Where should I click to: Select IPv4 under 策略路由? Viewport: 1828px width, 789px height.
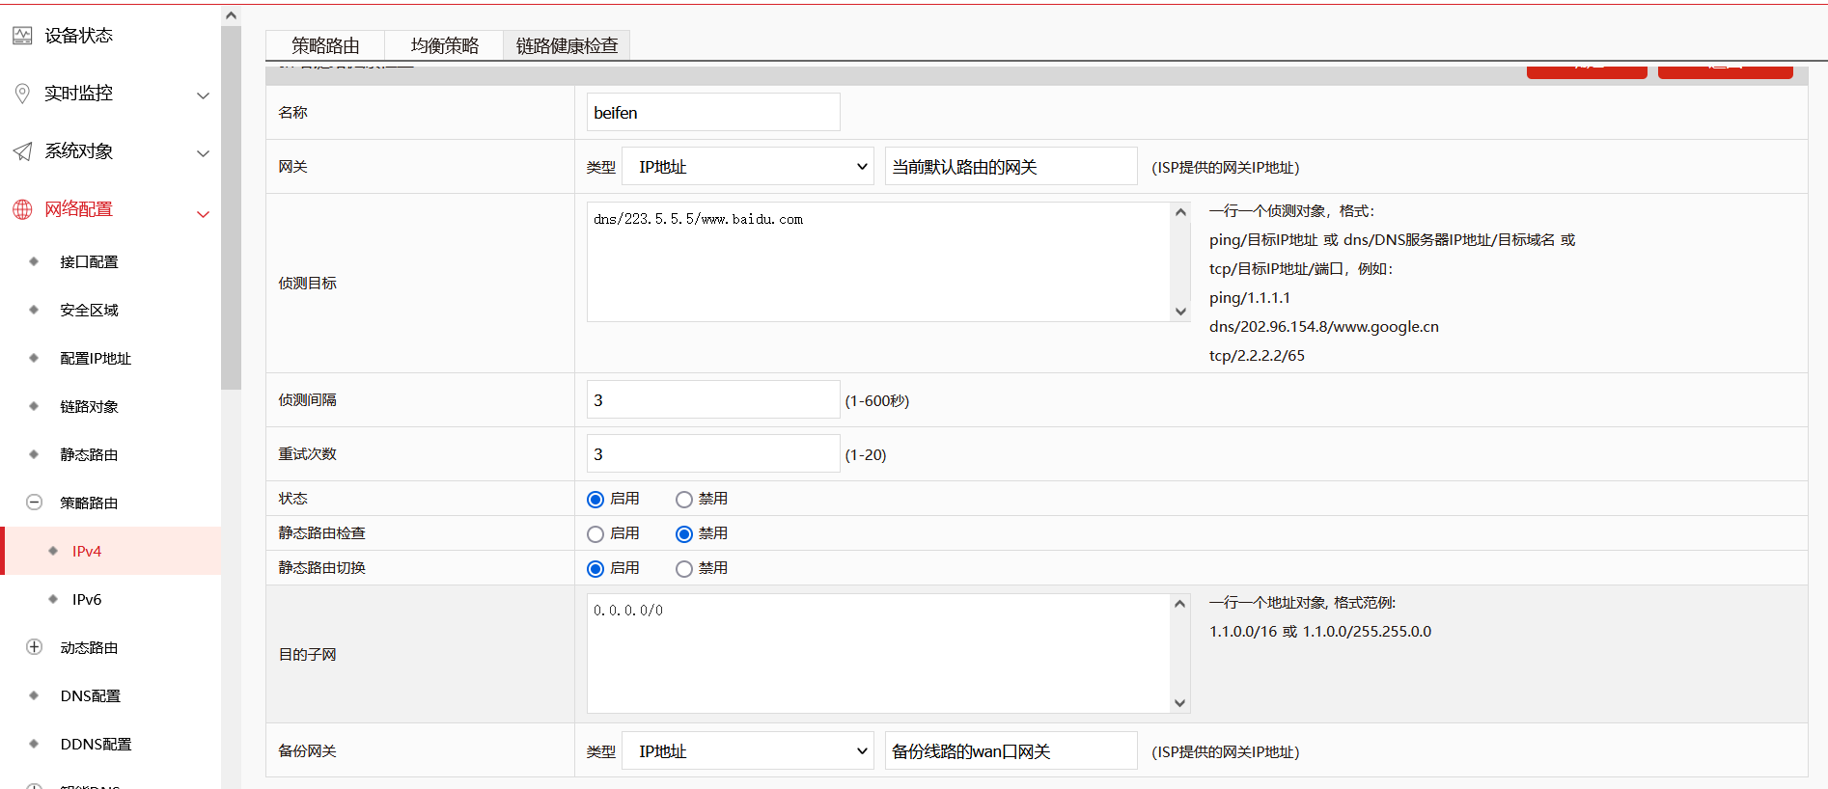[x=87, y=551]
